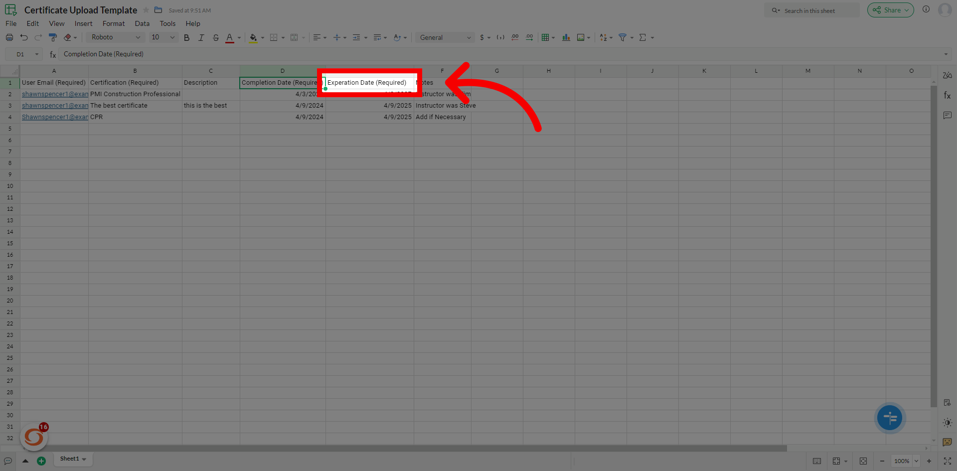This screenshot has height=471, width=957.
Task: Star the Certificate Upload Template document
Action: (x=146, y=10)
